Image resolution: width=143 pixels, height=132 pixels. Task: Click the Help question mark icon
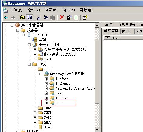click(x=85, y=18)
